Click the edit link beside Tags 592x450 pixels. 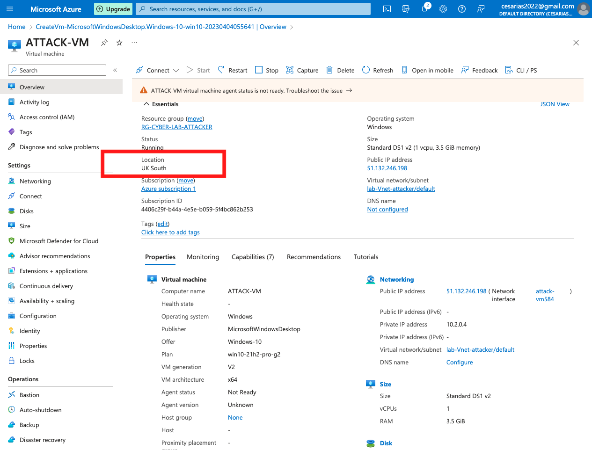click(x=163, y=224)
